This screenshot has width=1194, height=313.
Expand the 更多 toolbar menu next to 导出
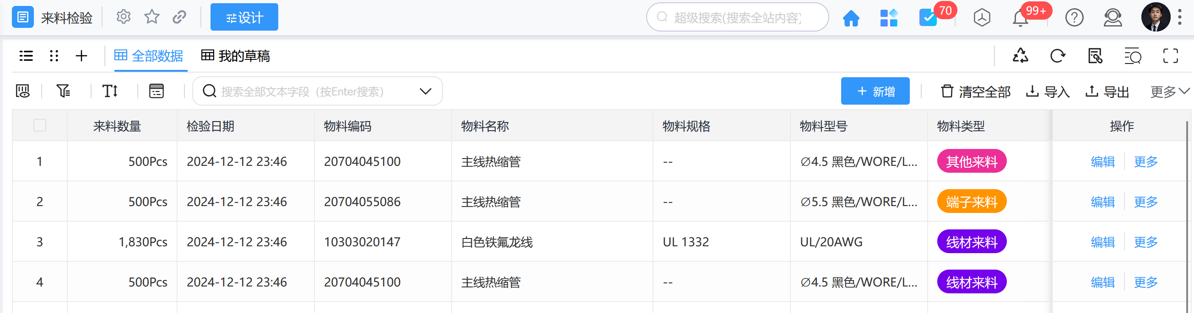click(1169, 92)
